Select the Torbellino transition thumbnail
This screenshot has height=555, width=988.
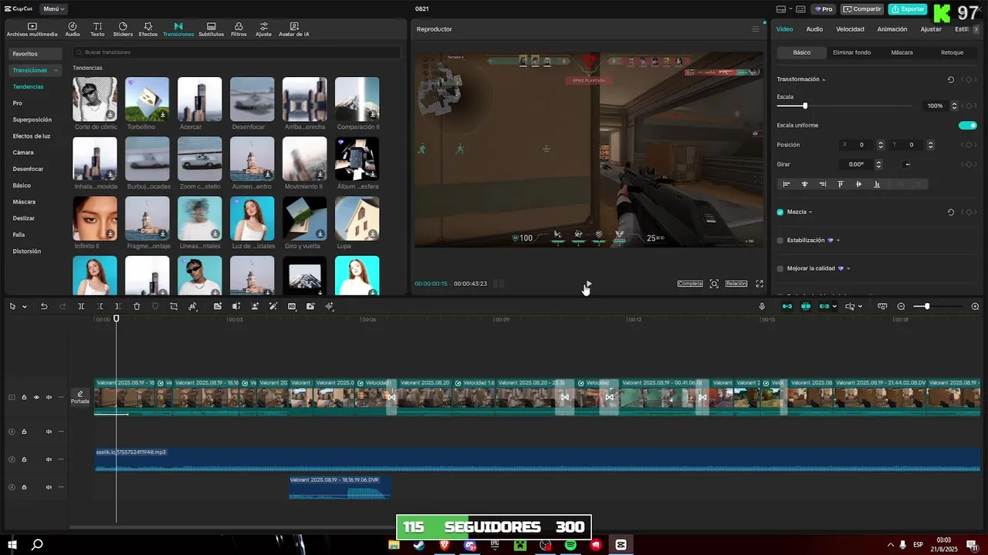(147, 99)
